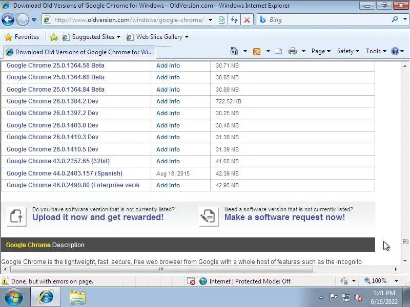This screenshot has height=307, width=410.
Task: Expand the Home button dropdown arrow
Action: pyautogui.click(x=245, y=51)
